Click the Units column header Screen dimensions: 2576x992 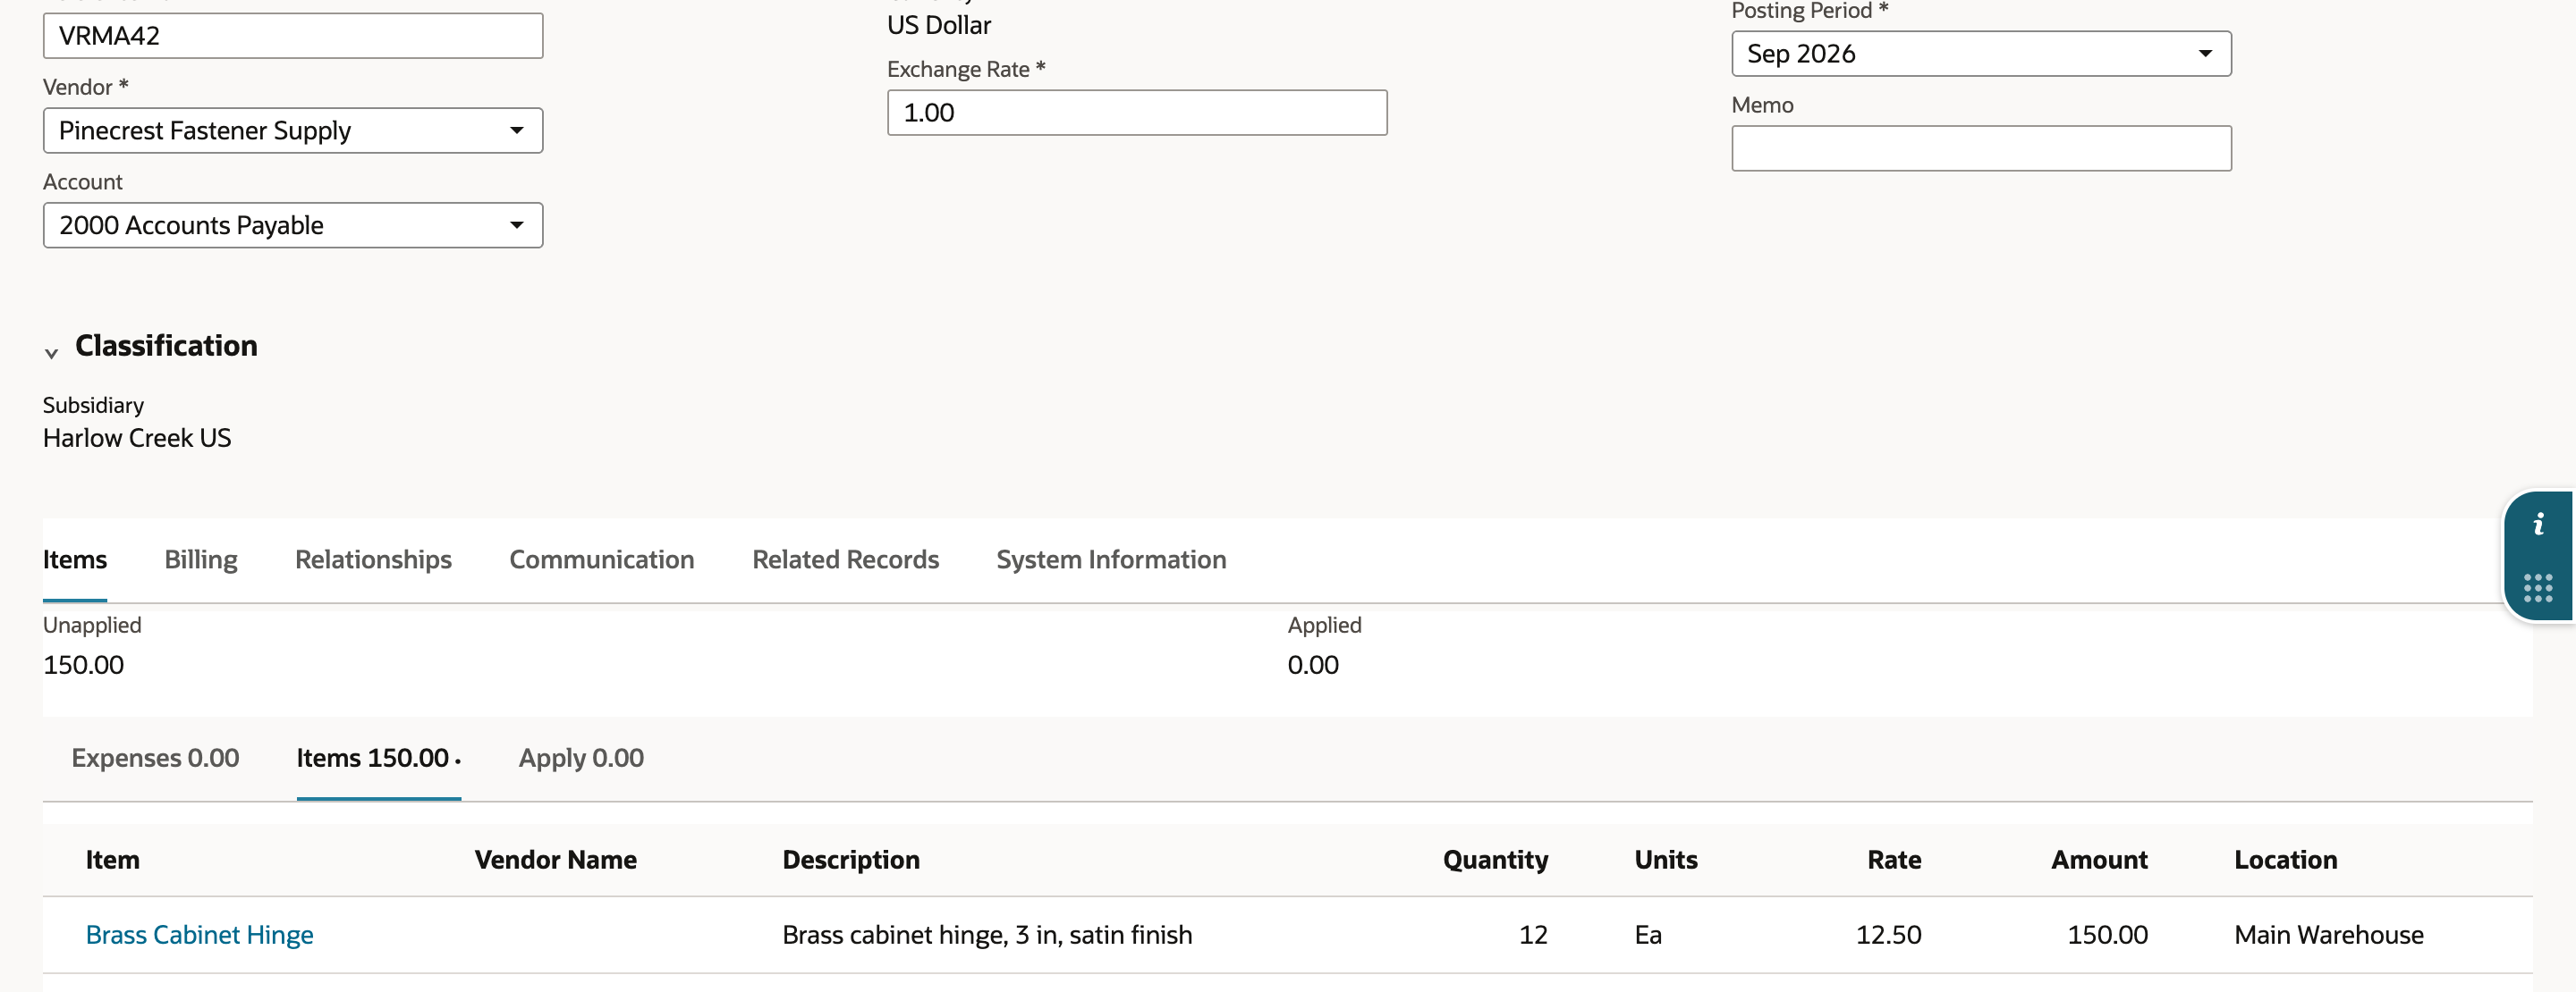[x=1666, y=860]
